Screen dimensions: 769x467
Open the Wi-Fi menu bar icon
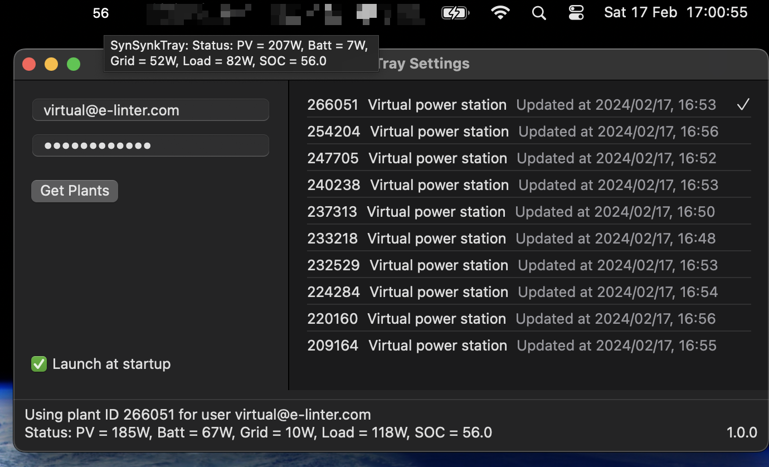click(500, 13)
